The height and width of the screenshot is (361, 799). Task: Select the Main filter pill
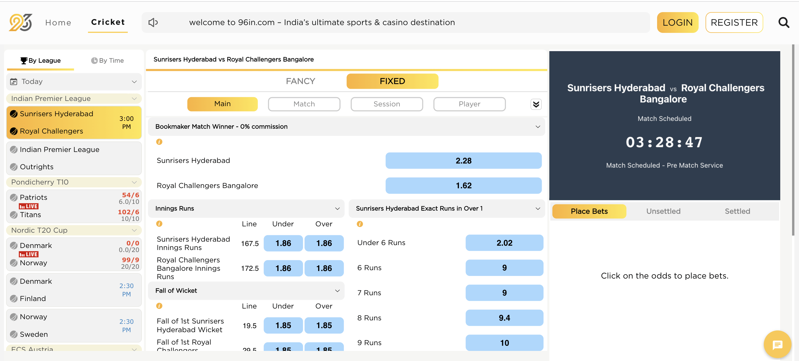[222, 104]
